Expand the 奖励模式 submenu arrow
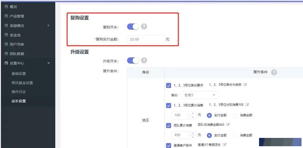 (48, 26)
